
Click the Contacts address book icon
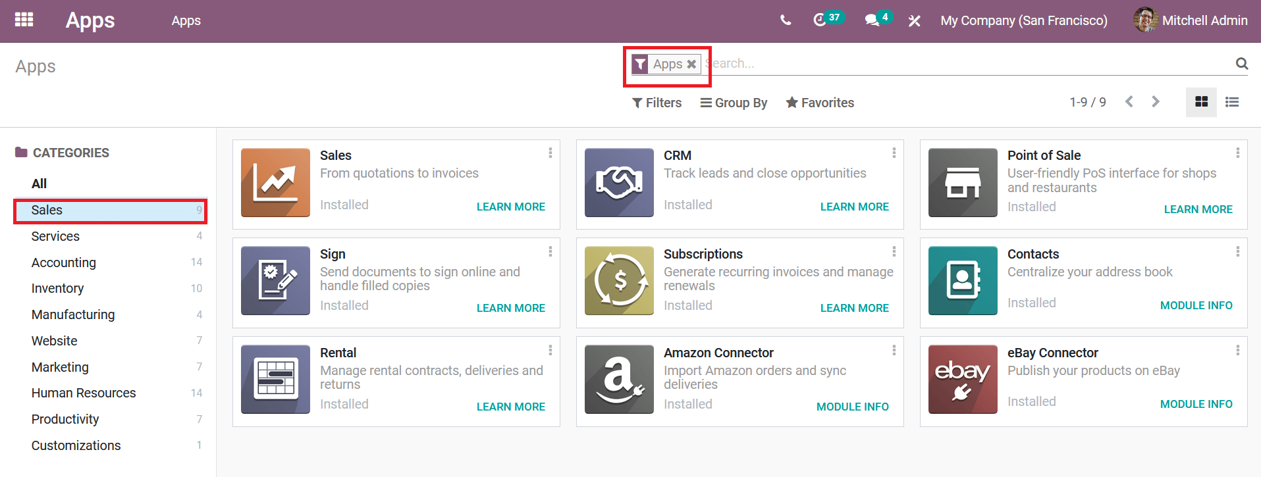coord(963,281)
